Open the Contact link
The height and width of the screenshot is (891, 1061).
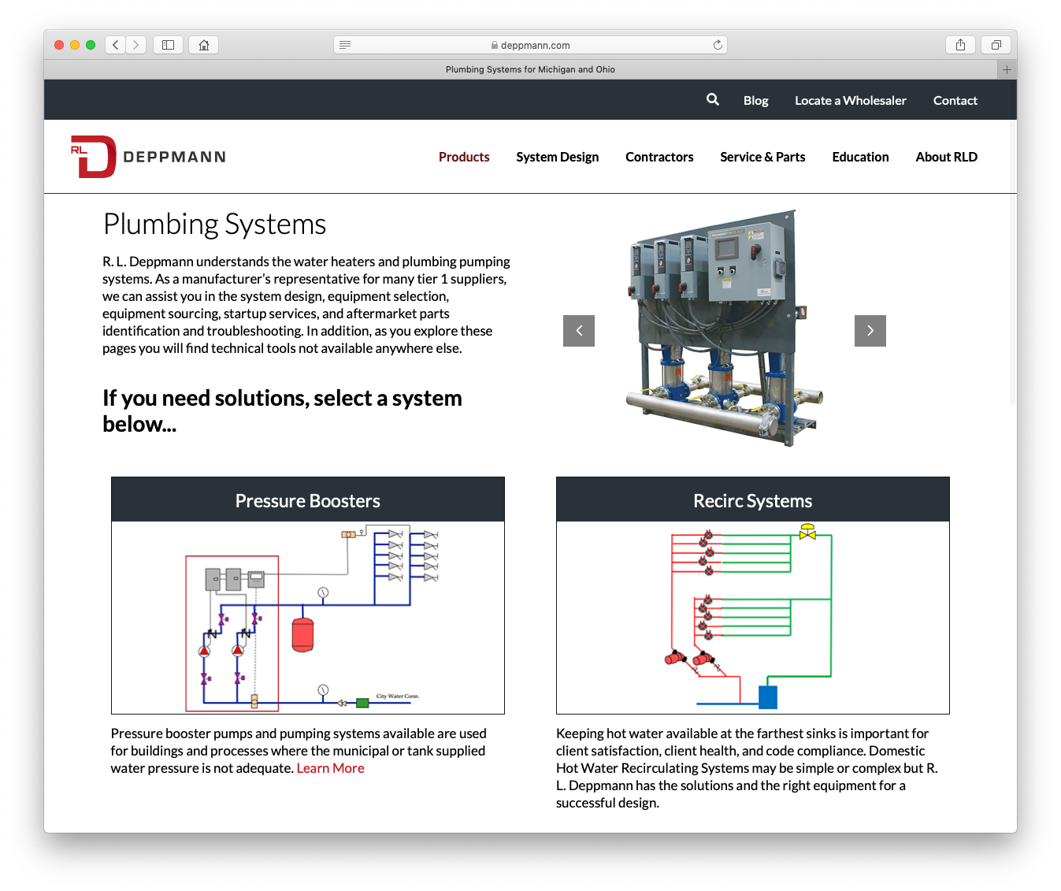(x=955, y=100)
